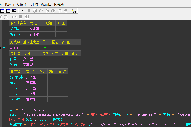
Task: Open the H.帮助 menu
Action: (x=59, y=5)
